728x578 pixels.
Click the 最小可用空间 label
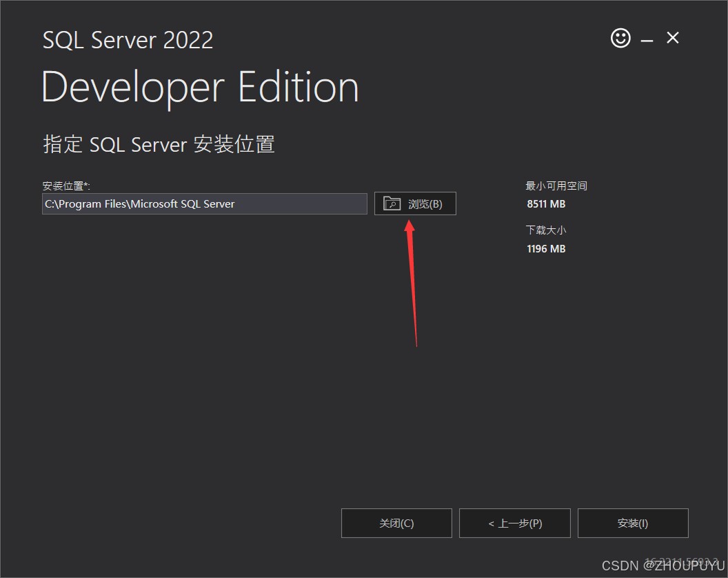(556, 186)
